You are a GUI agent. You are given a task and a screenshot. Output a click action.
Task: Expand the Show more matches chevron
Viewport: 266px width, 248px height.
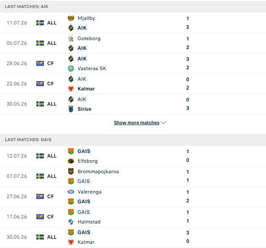click(x=163, y=123)
